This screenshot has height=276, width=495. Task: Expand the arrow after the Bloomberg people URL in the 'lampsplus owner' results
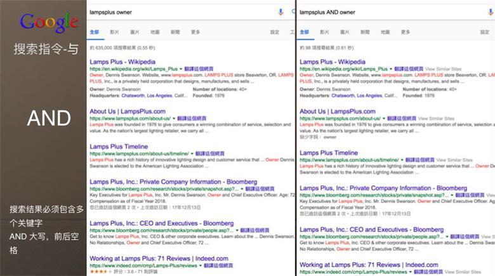(x=237, y=230)
